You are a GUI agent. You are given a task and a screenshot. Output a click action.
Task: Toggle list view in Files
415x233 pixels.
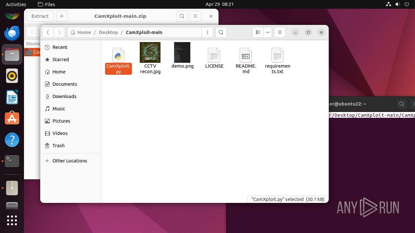[x=258, y=32]
